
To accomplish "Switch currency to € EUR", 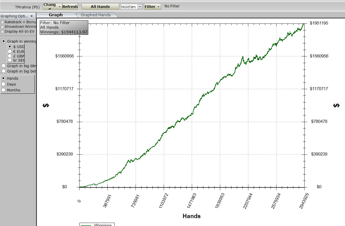I will click(x=10, y=51).
